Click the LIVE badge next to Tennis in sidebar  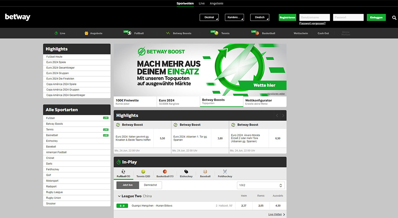click(x=106, y=130)
